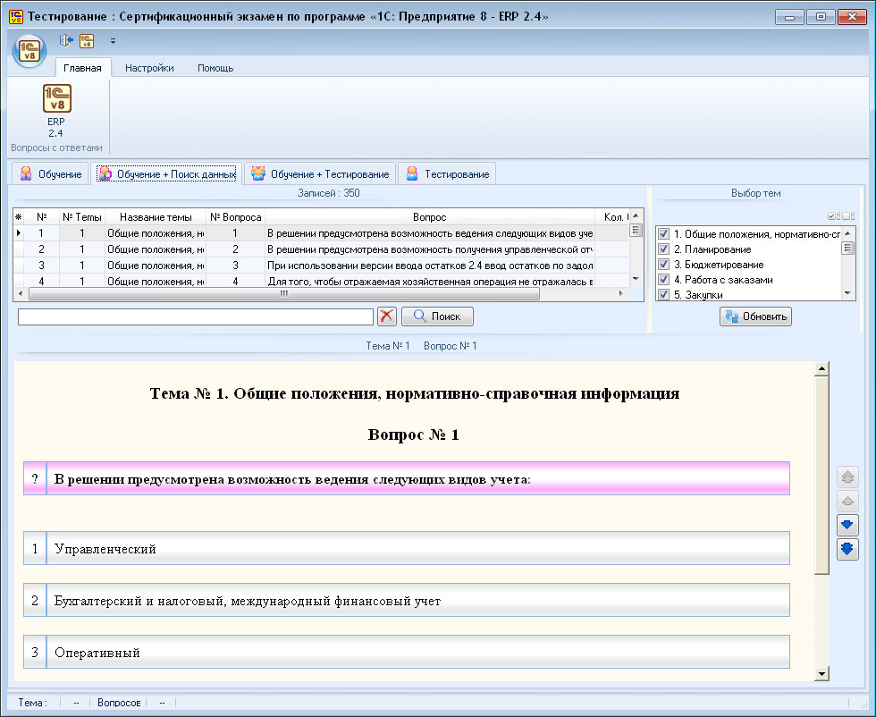The width and height of the screenshot is (876, 717).
Task: Click question panel scrollbar up arrow
Action: (821, 368)
